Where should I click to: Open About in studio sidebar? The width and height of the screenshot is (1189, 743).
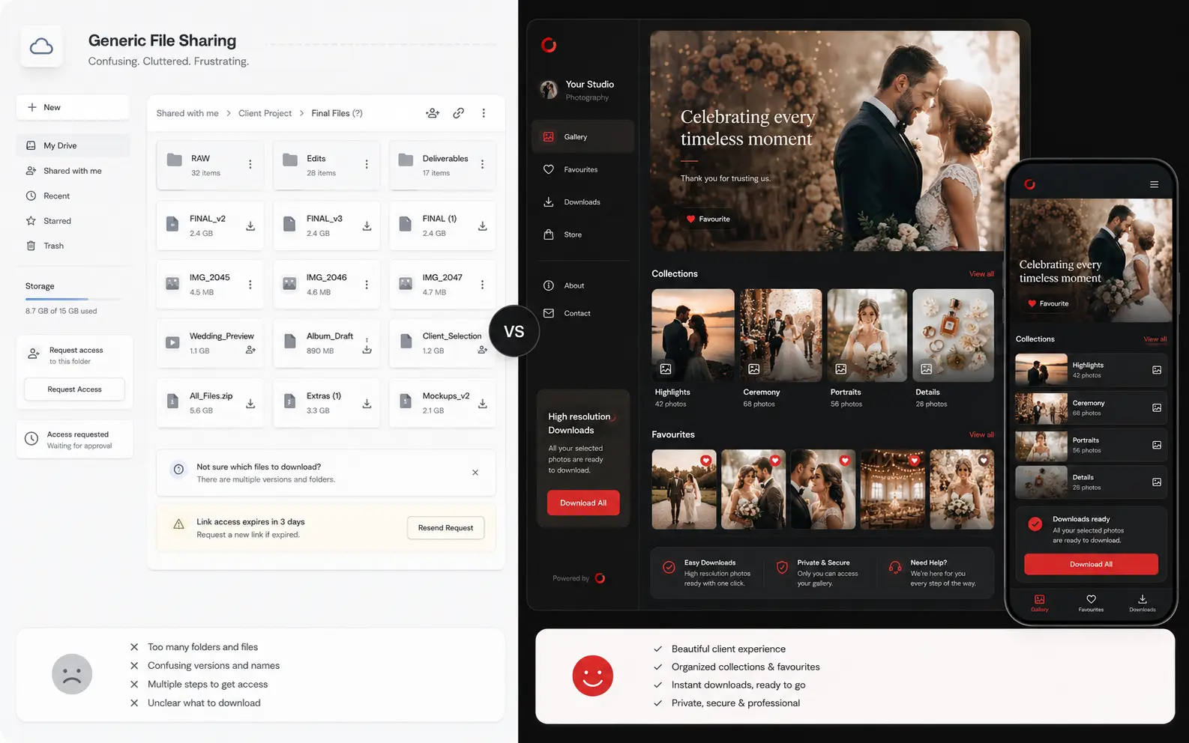(583, 285)
